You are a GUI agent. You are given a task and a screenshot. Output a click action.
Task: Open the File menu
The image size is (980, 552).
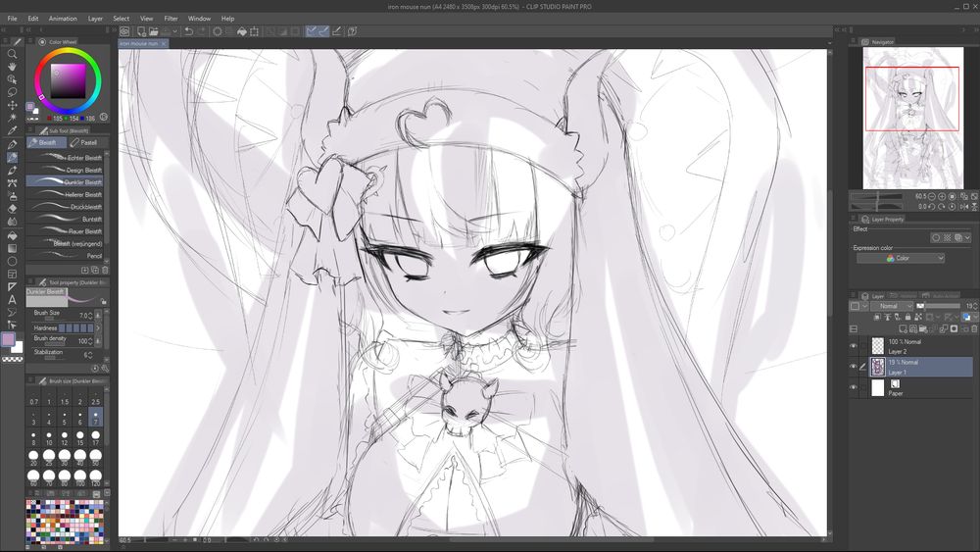click(12, 19)
